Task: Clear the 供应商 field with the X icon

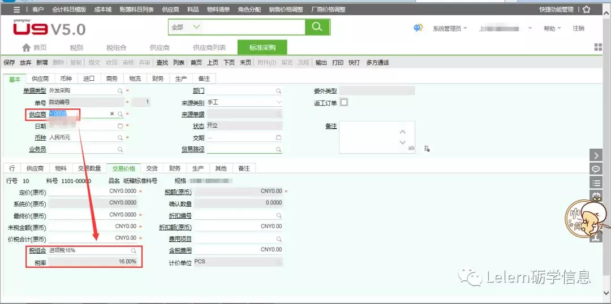Action: pos(112,114)
